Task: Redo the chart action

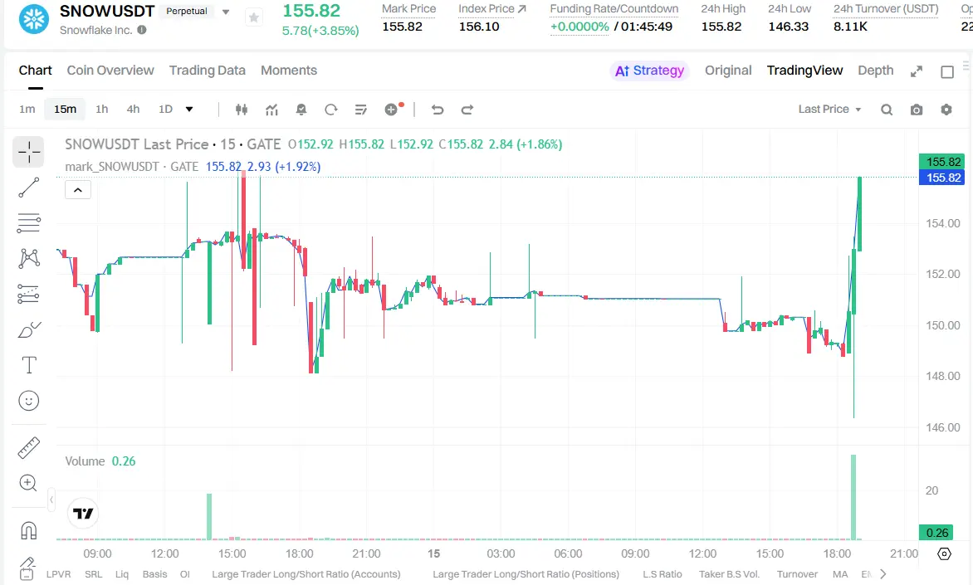Action: pos(467,110)
